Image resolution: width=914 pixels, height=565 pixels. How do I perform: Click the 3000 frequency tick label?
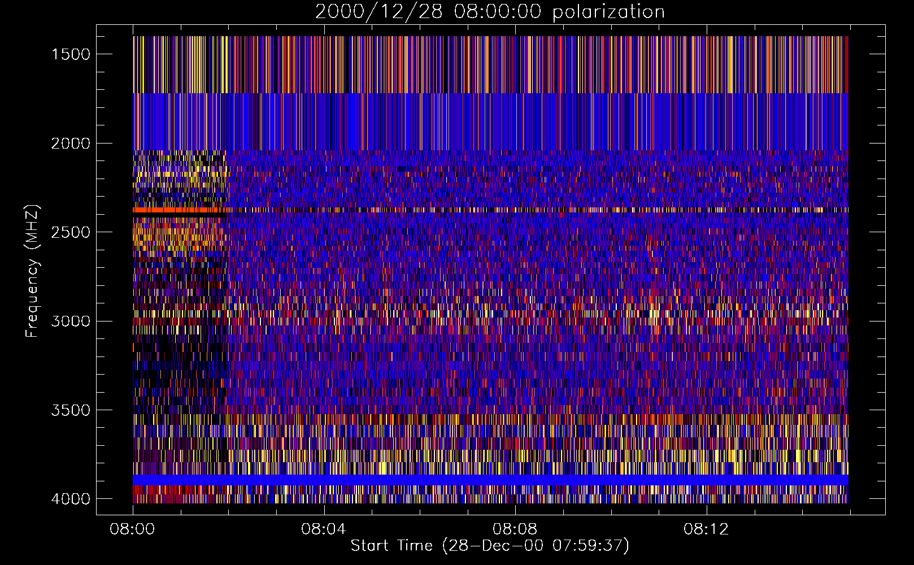71,321
